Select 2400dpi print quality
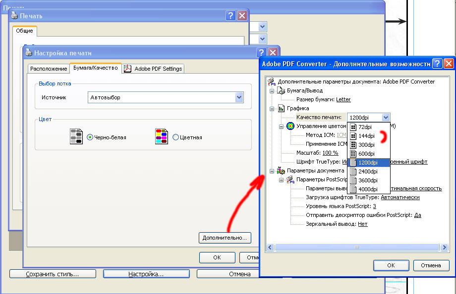 [368, 171]
